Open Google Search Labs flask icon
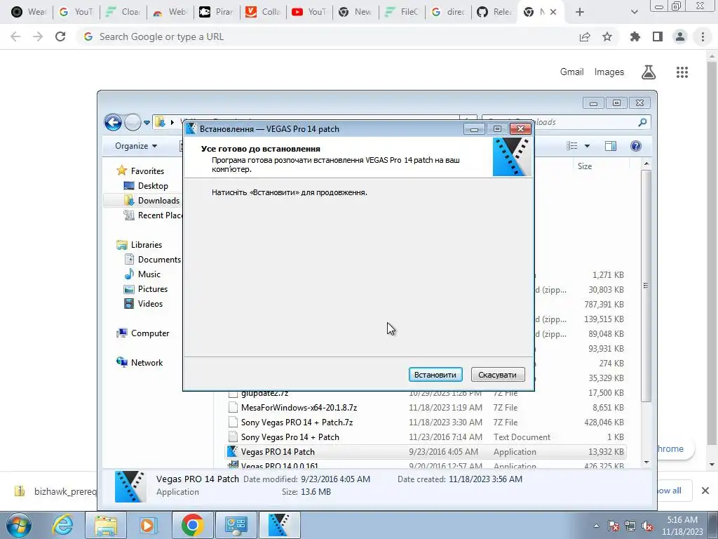The image size is (718, 539). click(649, 72)
